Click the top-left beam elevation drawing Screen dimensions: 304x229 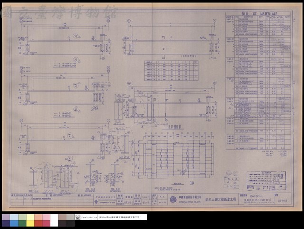point(65,38)
